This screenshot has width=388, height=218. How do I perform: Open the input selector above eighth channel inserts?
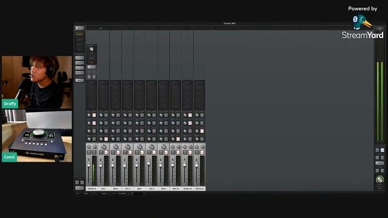pos(176,82)
